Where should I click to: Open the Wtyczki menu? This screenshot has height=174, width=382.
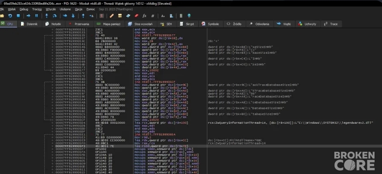(x=51, y=9)
